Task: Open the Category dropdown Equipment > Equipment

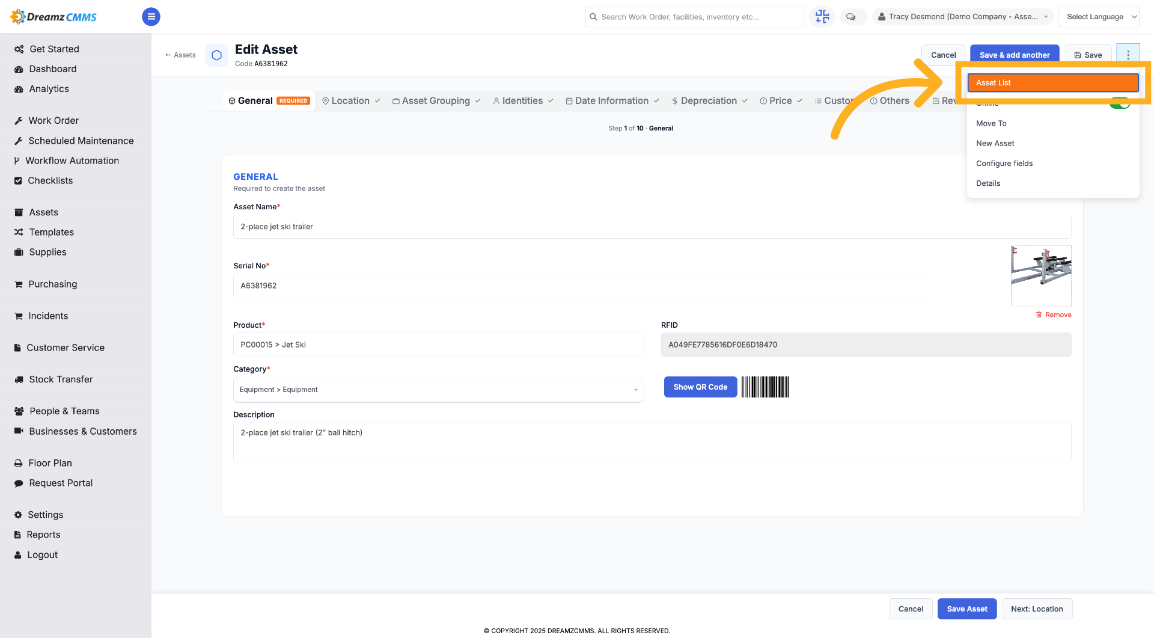Action: (x=438, y=390)
